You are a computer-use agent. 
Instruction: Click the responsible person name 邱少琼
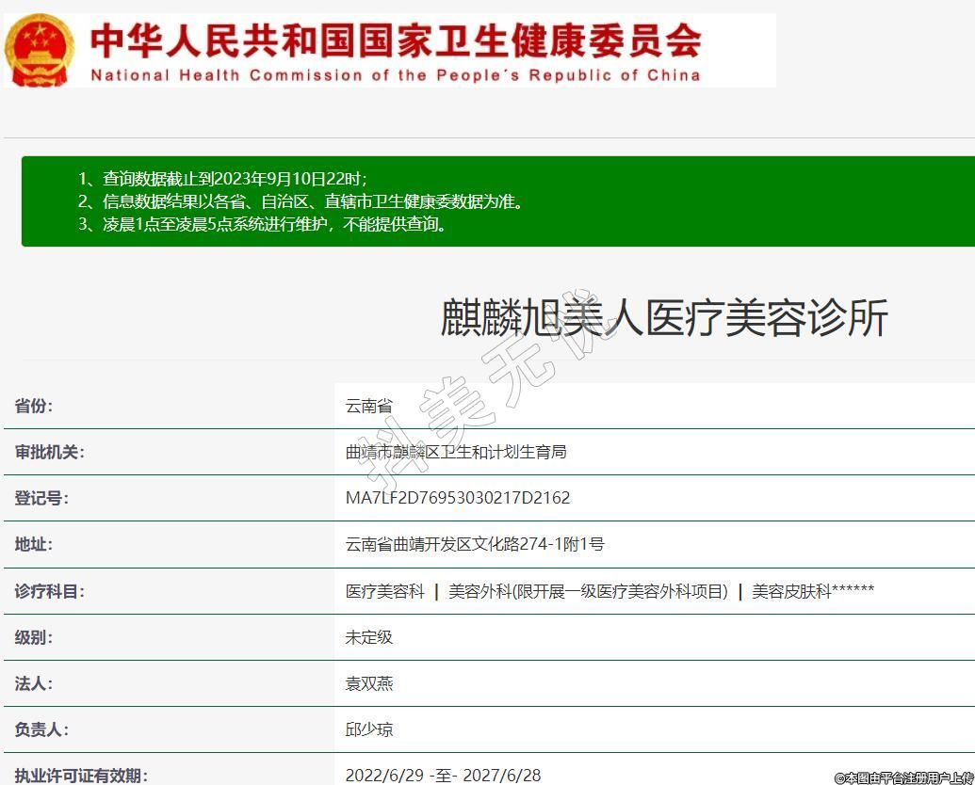(368, 729)
